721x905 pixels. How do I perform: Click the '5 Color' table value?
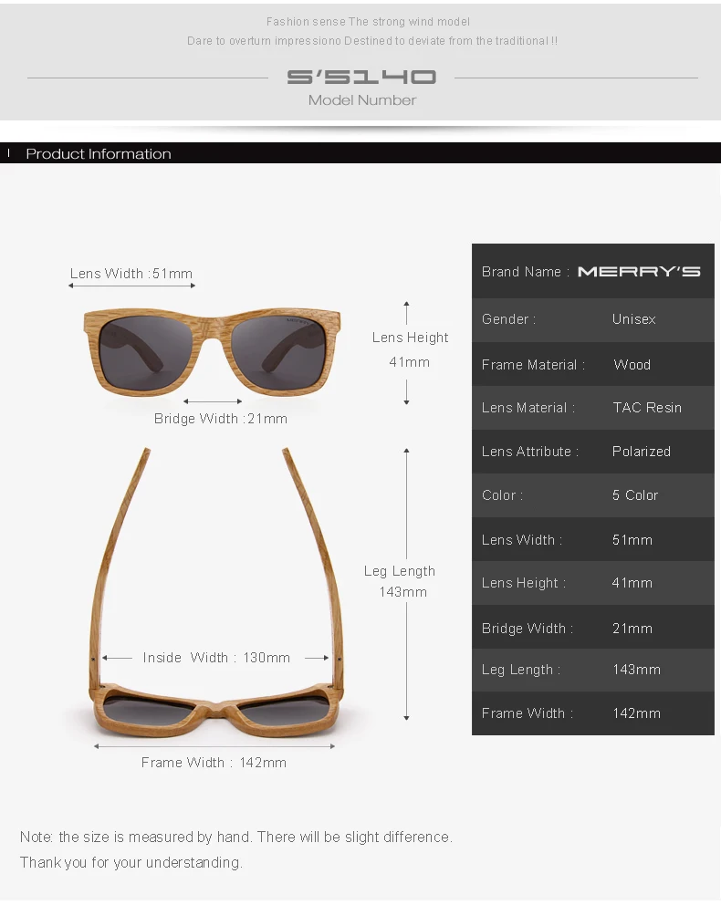tap(635, 495)
